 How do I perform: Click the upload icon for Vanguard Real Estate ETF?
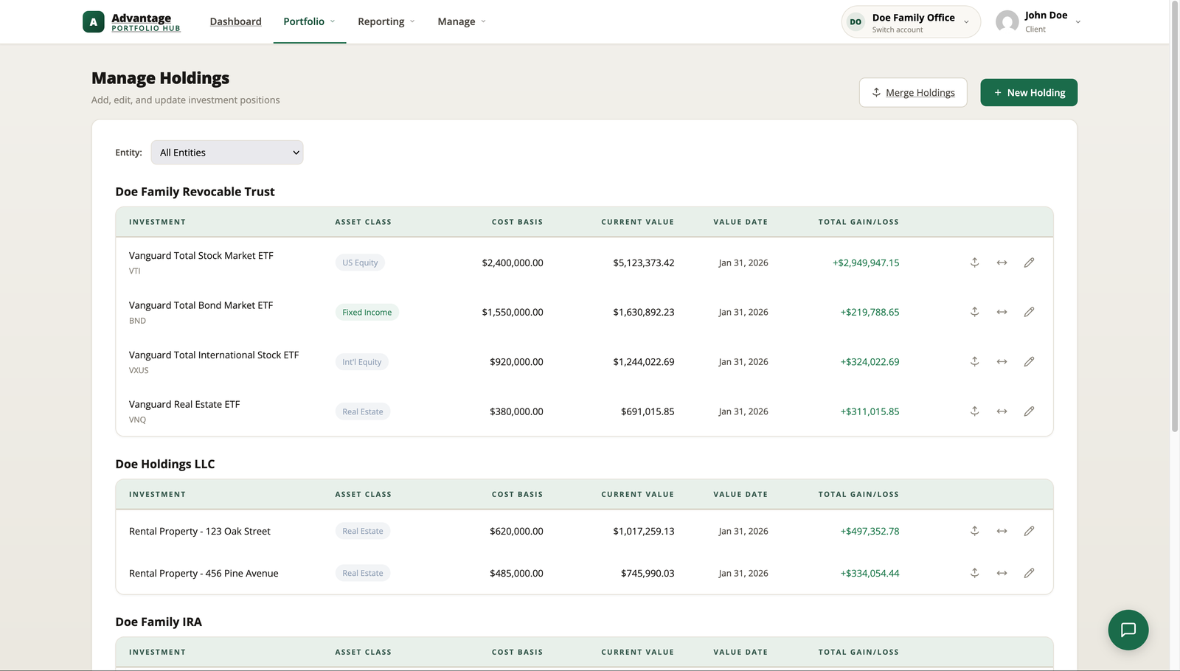click(974, 411)
